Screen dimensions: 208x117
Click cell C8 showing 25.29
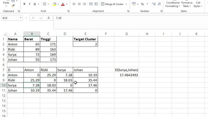[48, 75]
